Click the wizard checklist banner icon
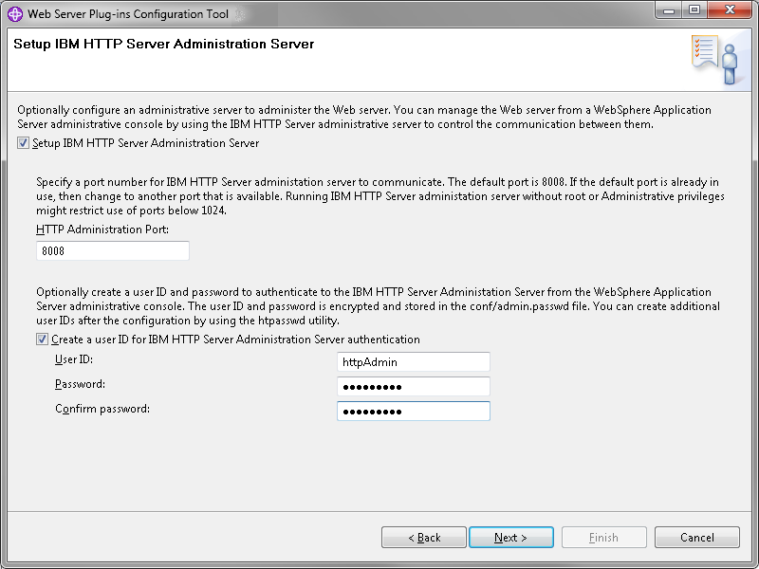Image resolution: width=759 pixels, height=569 pixels. 715,60
